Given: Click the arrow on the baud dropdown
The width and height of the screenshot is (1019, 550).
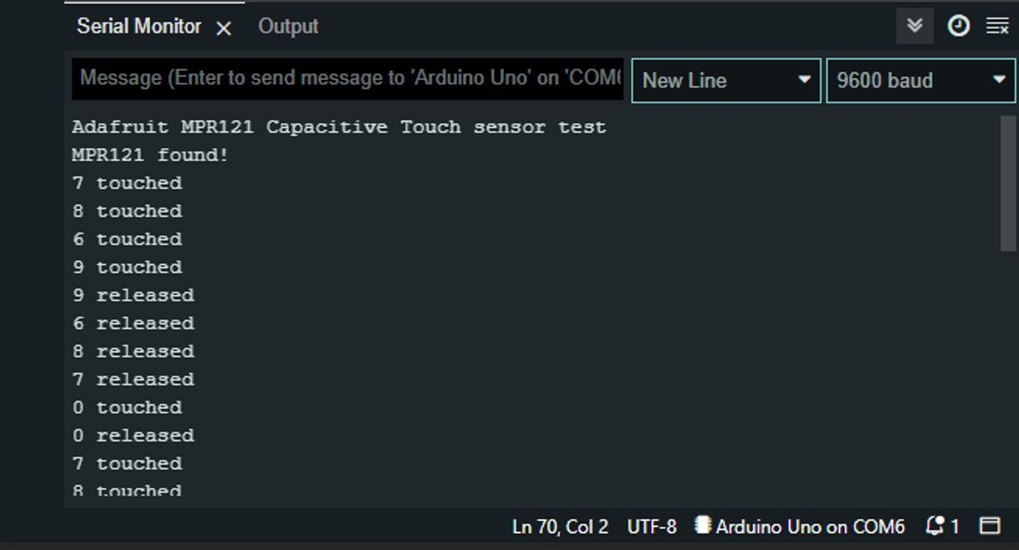Looking at the screenshot, I should 1000,79.
